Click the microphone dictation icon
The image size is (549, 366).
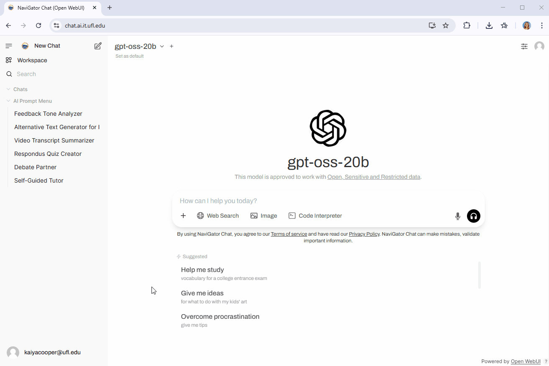click(x=457, y=216)
